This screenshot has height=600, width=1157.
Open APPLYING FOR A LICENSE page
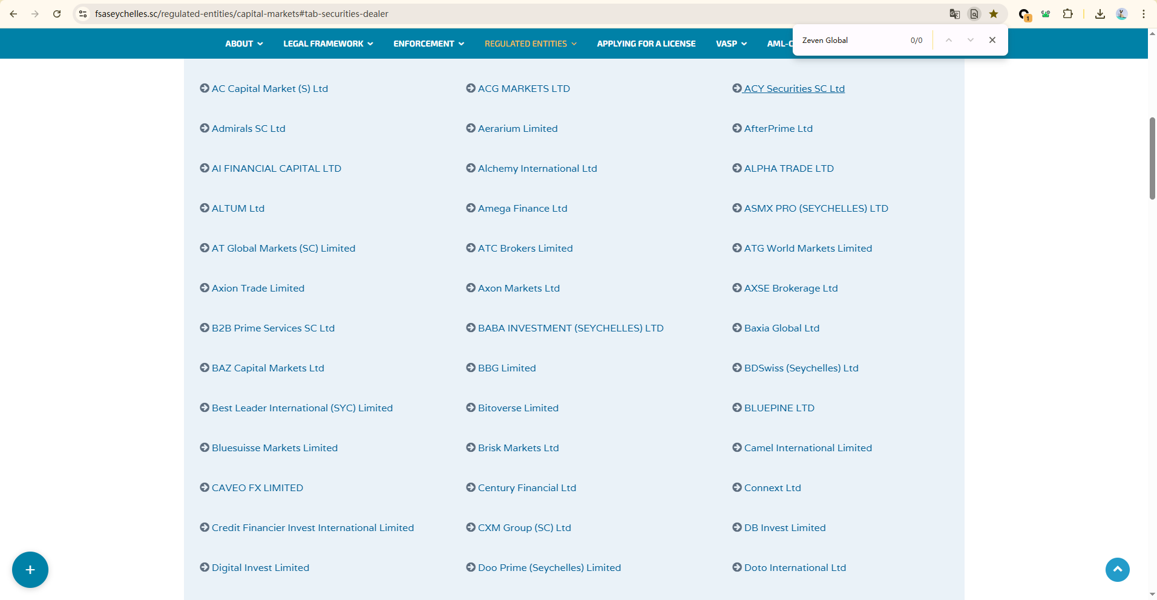coord(646,44)
